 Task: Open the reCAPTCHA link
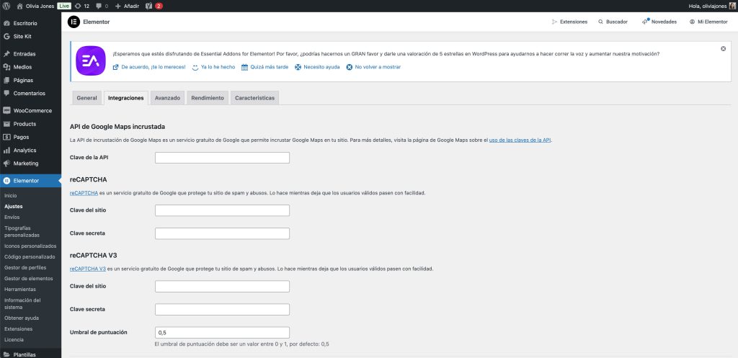84,193
